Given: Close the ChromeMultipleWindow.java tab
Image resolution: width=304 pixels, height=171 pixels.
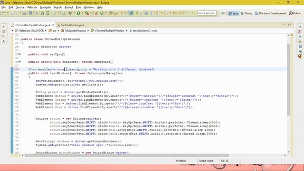Looking at the screenshot, I should [x=53, y=25].
